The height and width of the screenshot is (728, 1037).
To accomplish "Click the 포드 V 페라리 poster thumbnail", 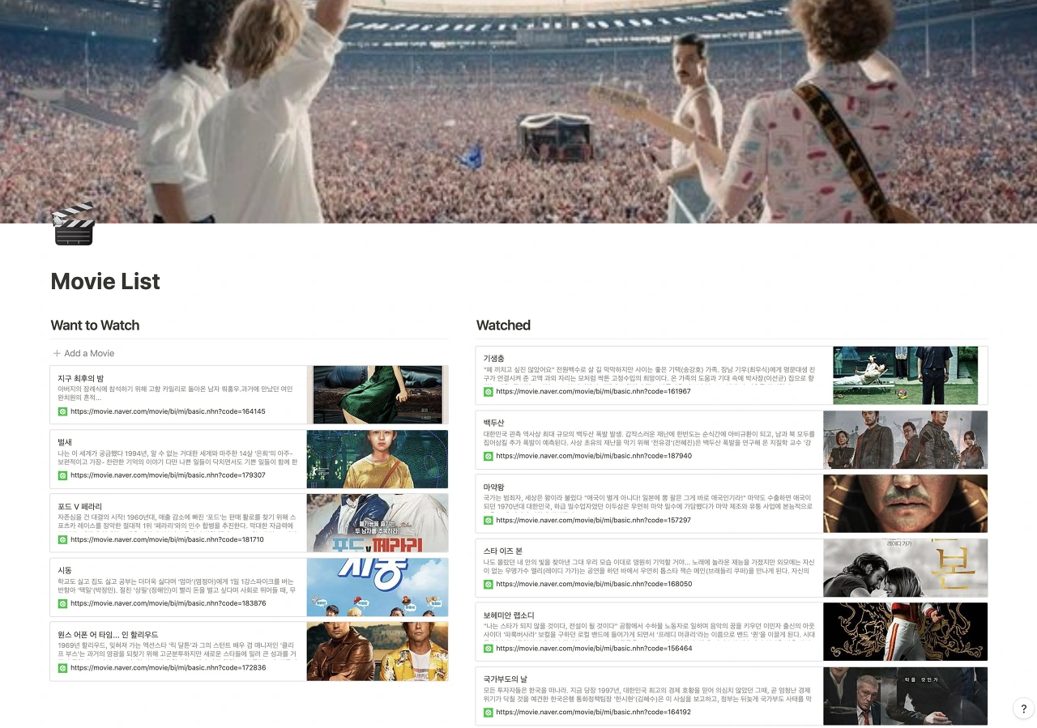I will [378, 523].
